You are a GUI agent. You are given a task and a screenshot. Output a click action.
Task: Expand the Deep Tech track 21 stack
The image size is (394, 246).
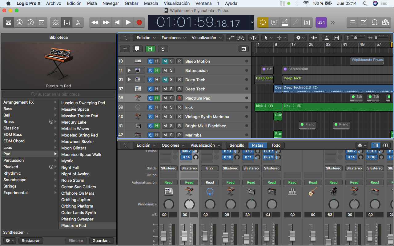(x=130, y=80)
